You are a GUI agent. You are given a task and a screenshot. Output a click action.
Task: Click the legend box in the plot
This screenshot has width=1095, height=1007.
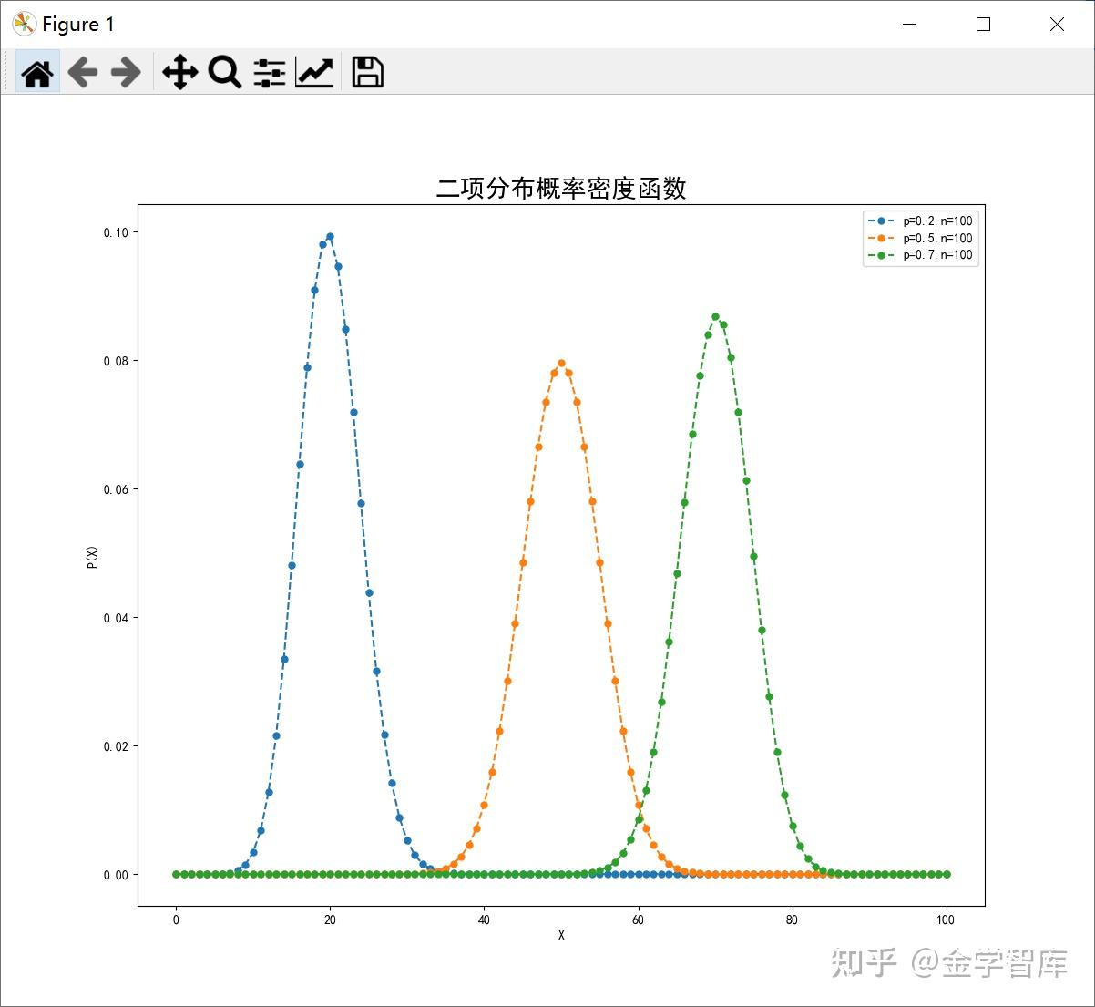[x=920, y=238]
